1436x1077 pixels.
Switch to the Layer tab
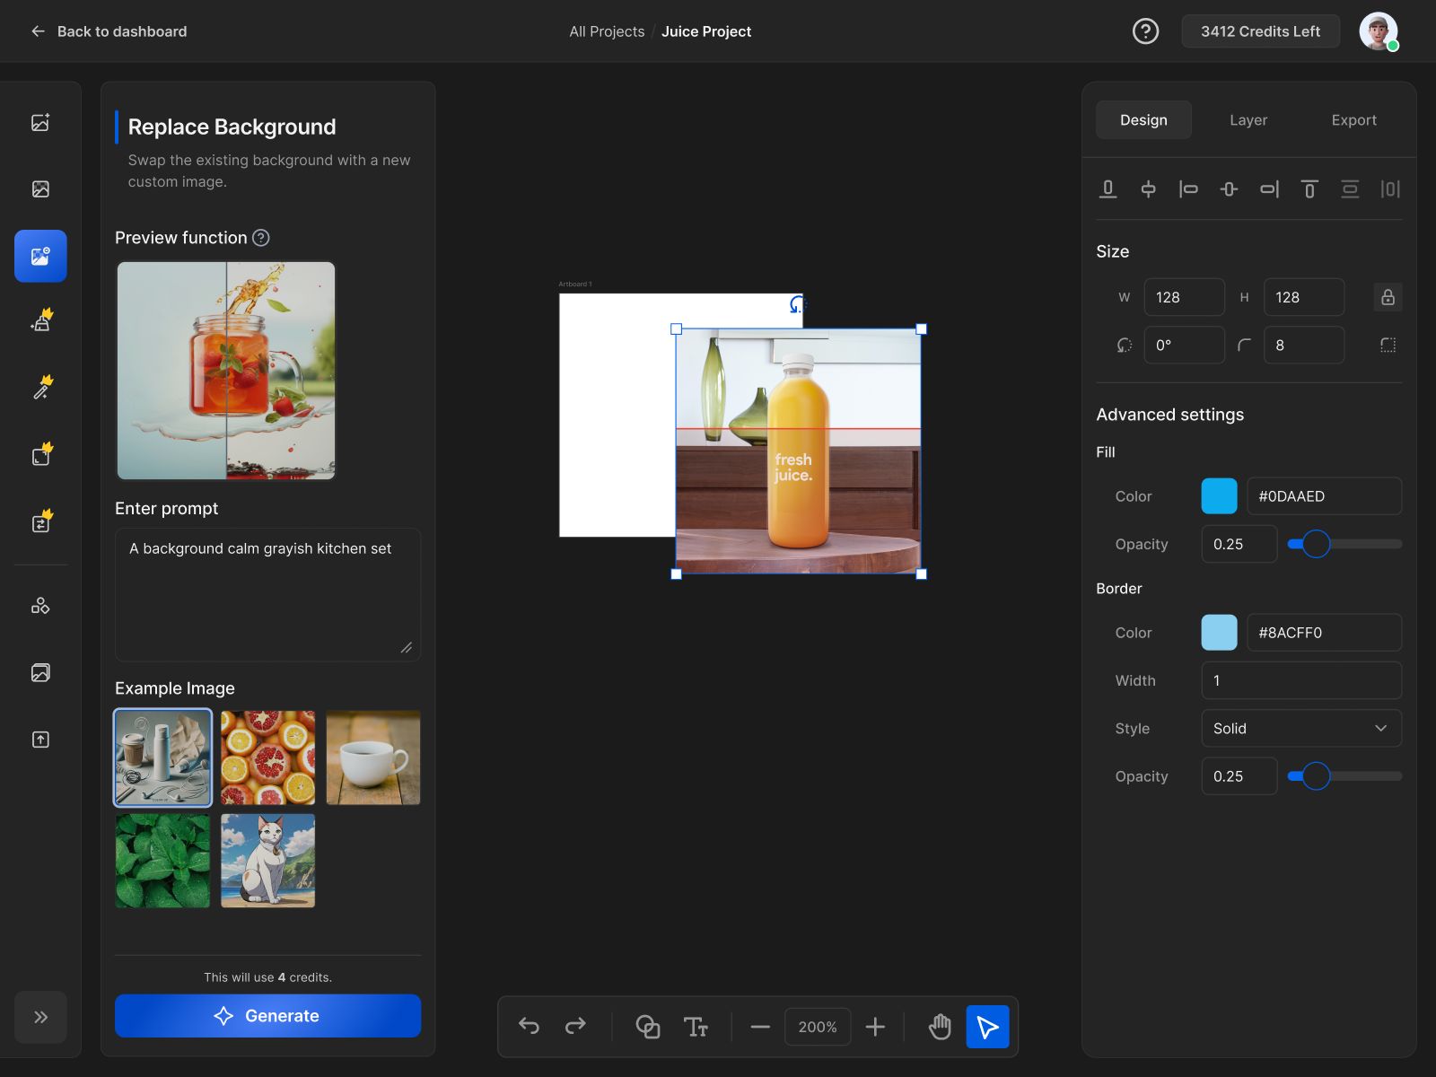[1248, 119]
